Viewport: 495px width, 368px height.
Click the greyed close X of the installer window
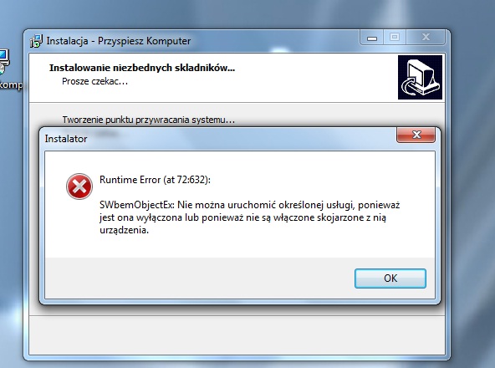point(426,38)
